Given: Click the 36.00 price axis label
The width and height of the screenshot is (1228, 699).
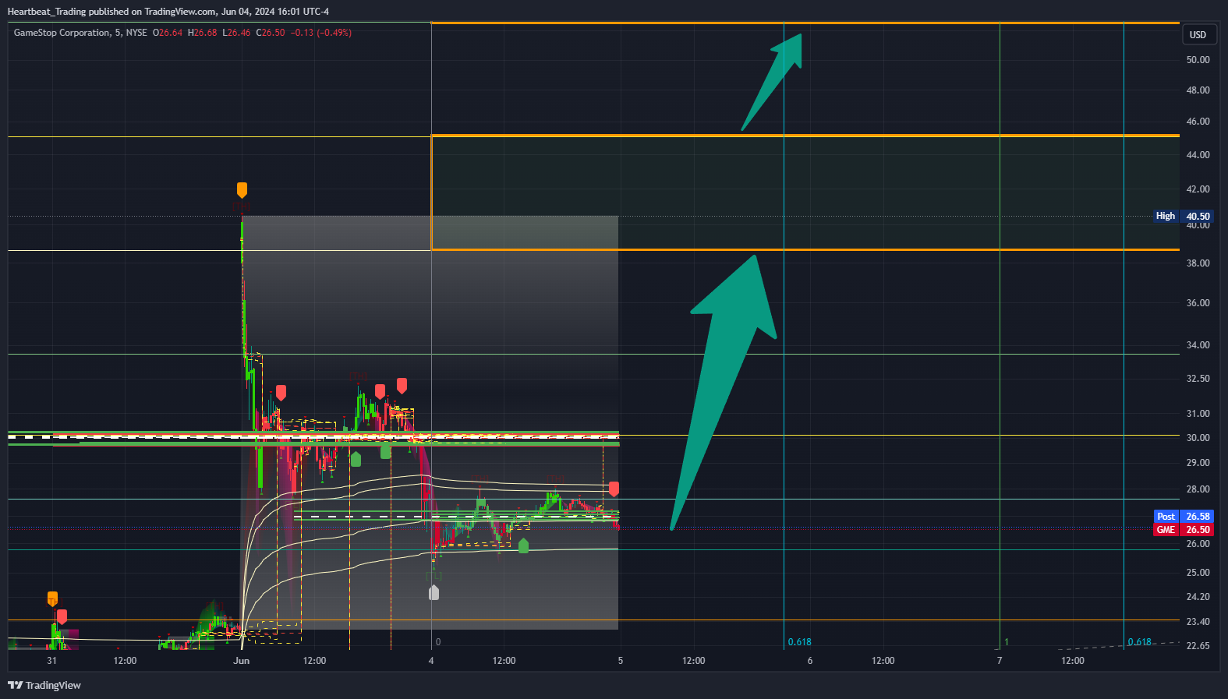Looking at the screenshot, I should (1198, 302).
